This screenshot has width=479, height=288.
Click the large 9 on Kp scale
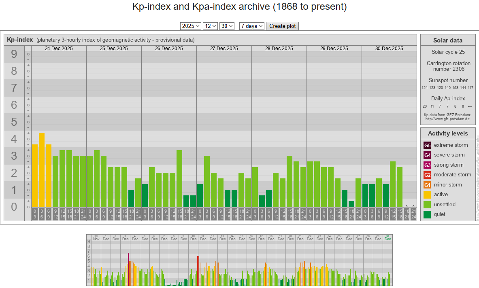14,54
